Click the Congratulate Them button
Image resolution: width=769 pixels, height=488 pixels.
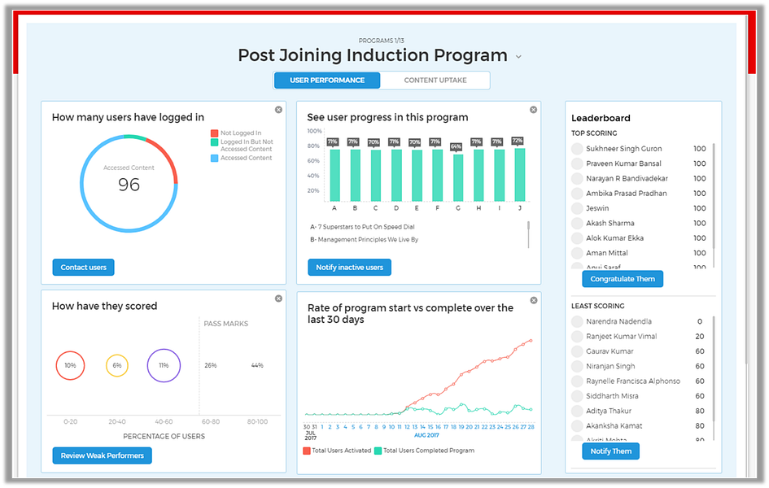tap(623, 279)
